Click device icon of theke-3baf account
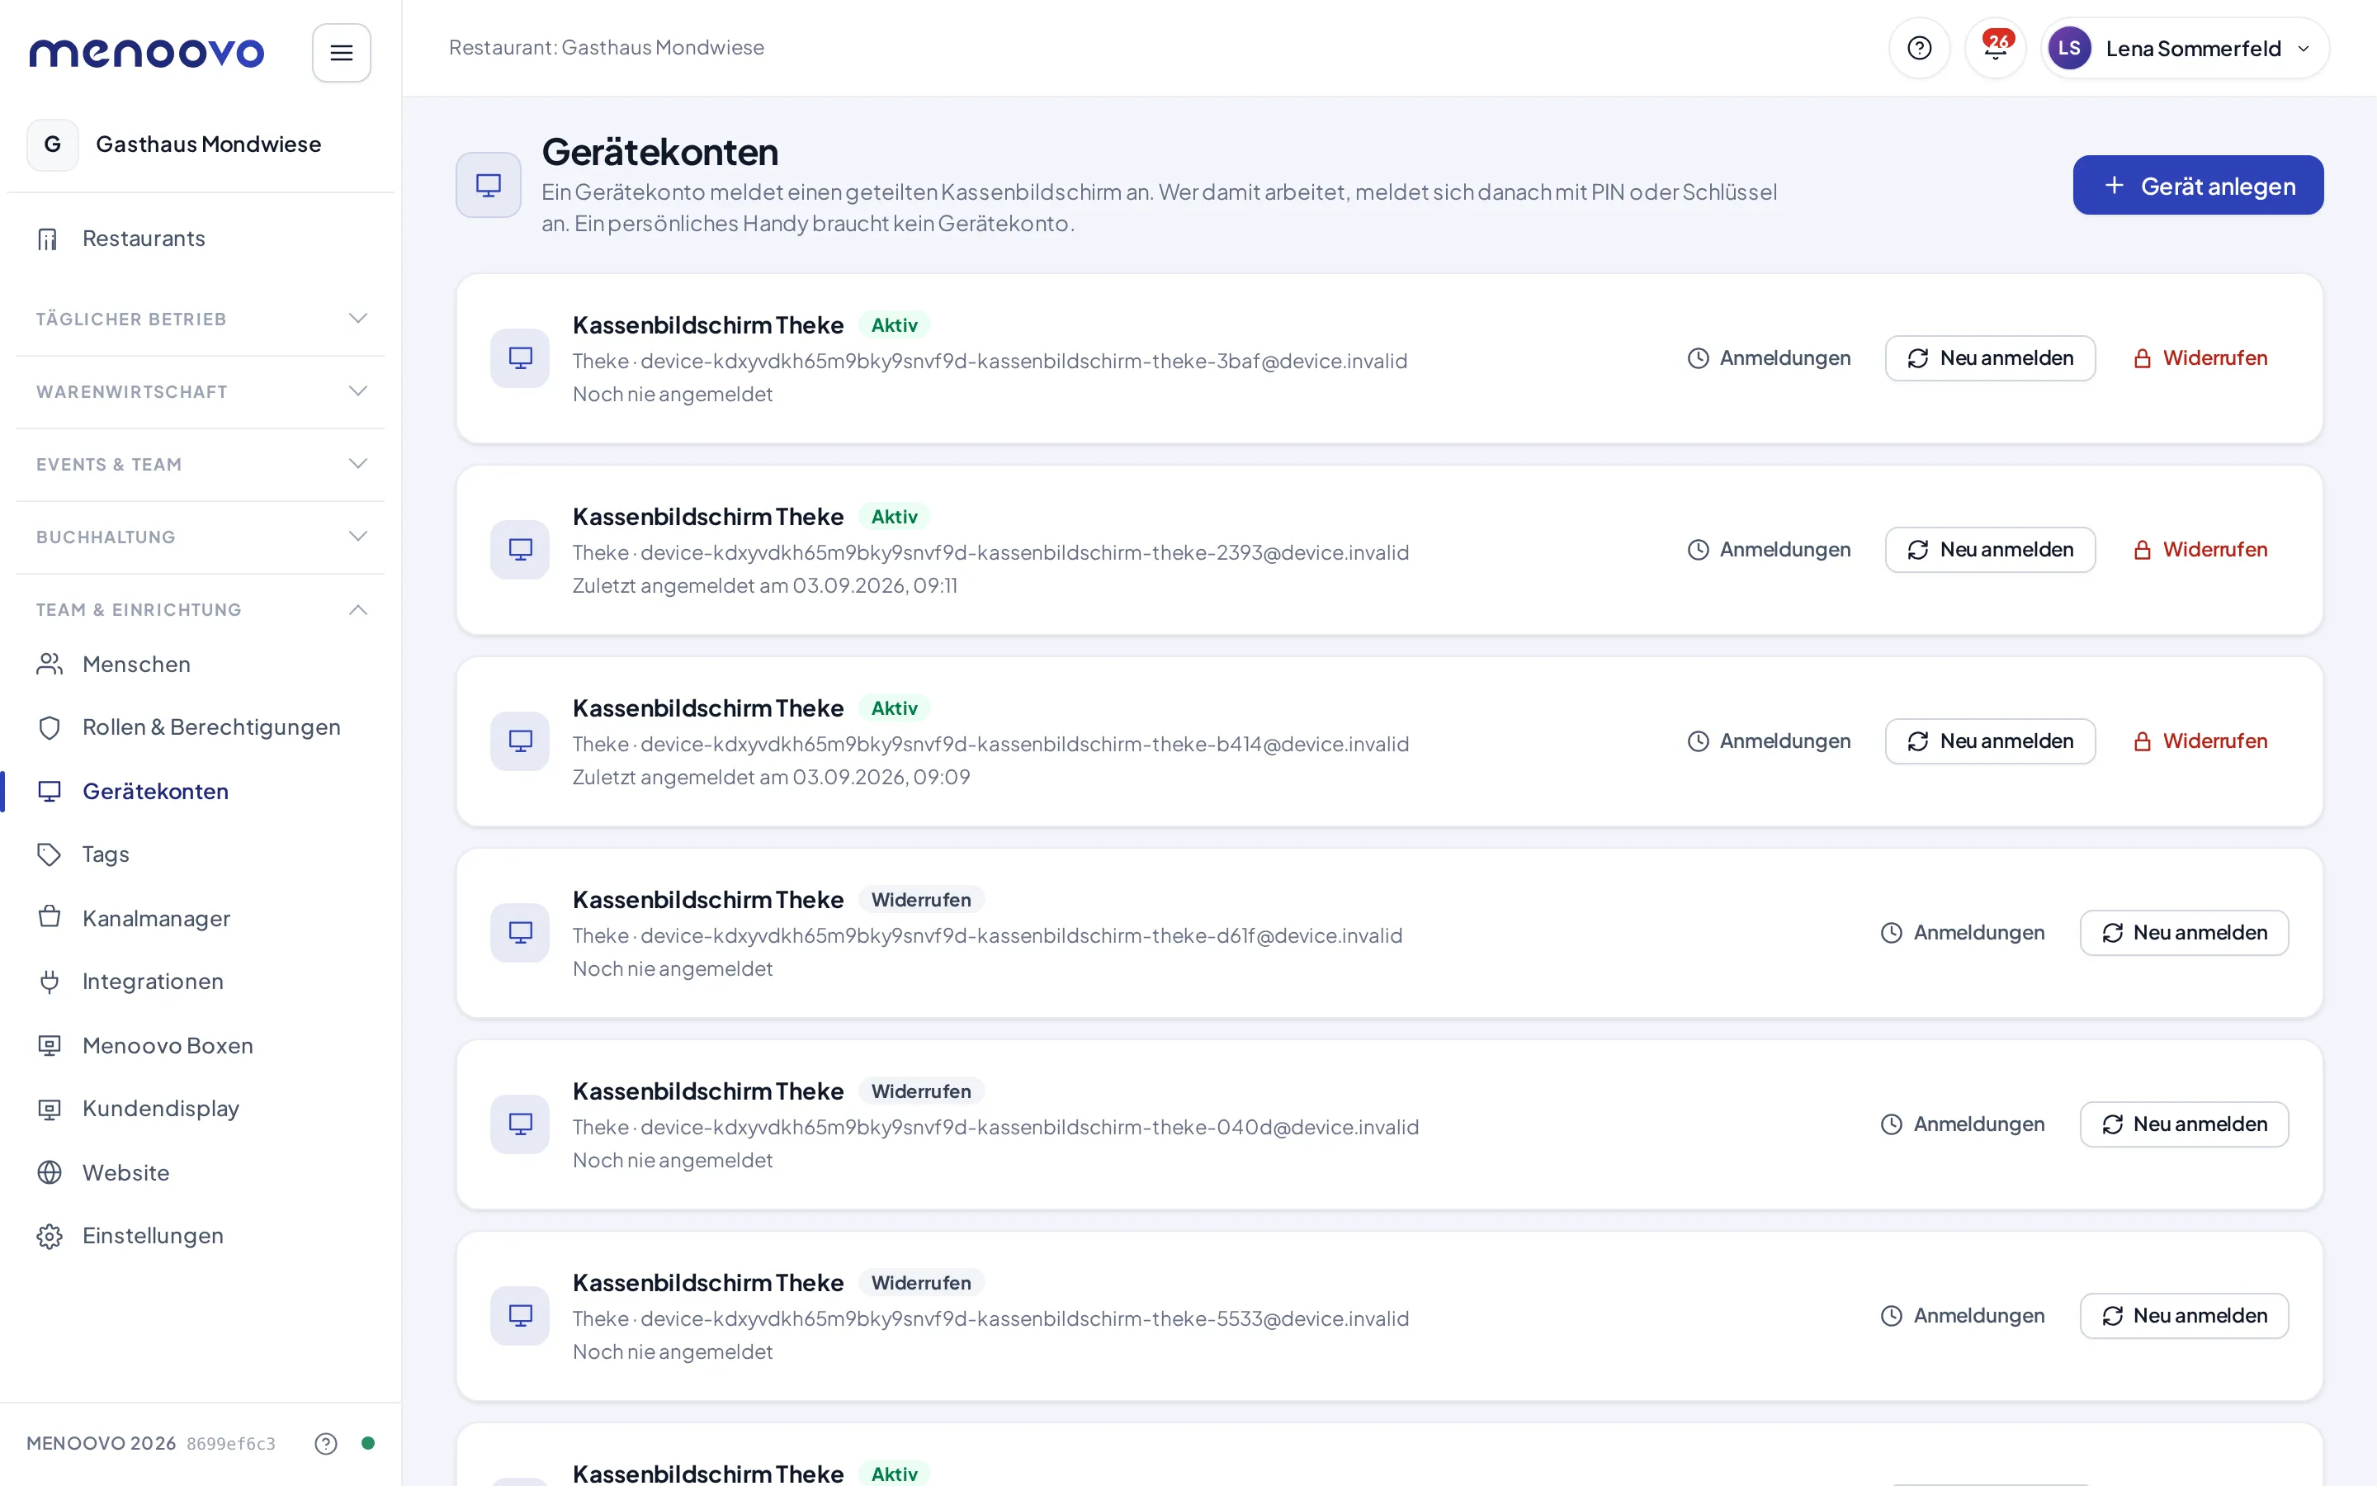The width and height of the screenshot is (2377, 1486). click(x=520, y=357)
